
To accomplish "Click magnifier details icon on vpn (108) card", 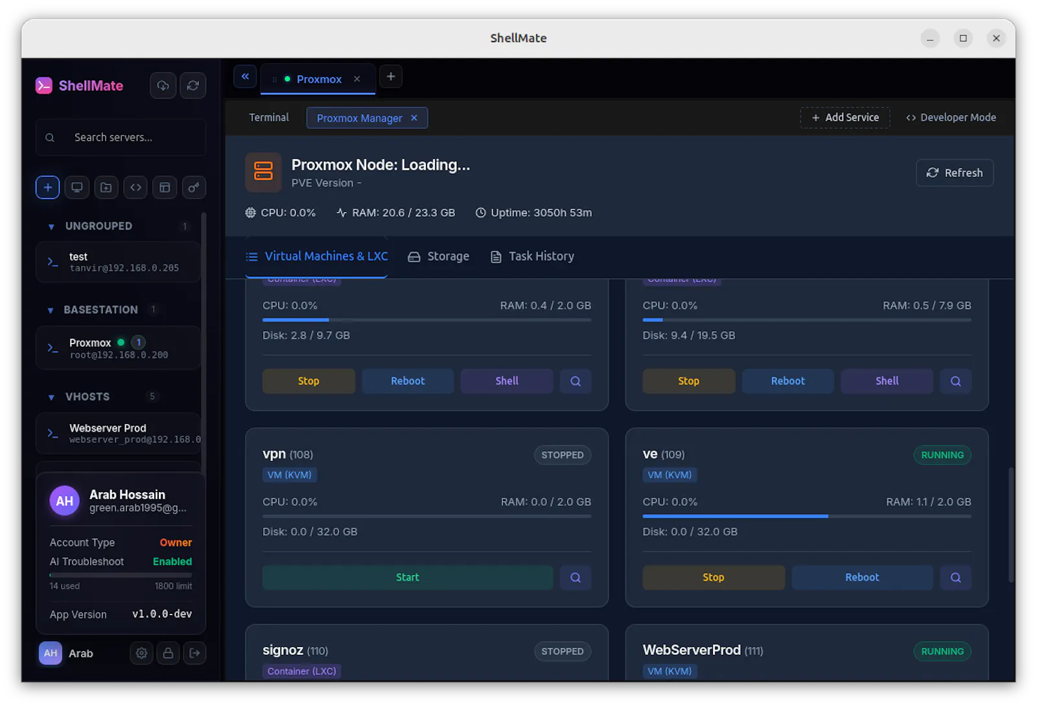I will click(x=576, y=577).
